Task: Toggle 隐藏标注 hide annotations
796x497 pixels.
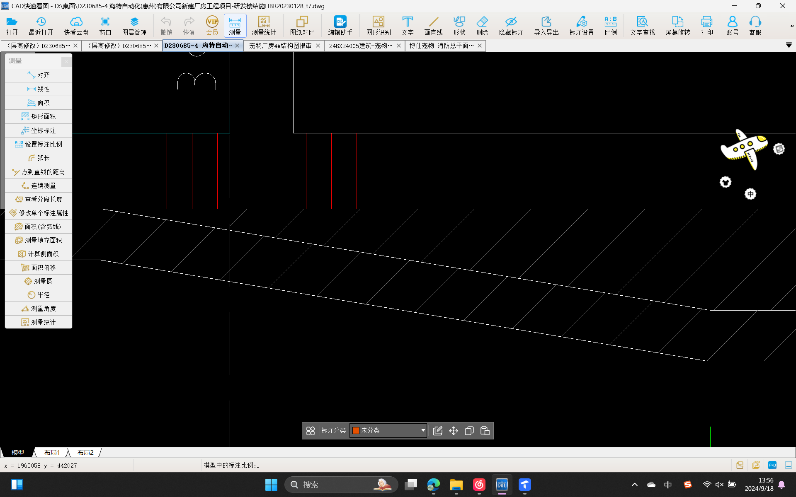Action: point(511,26)
